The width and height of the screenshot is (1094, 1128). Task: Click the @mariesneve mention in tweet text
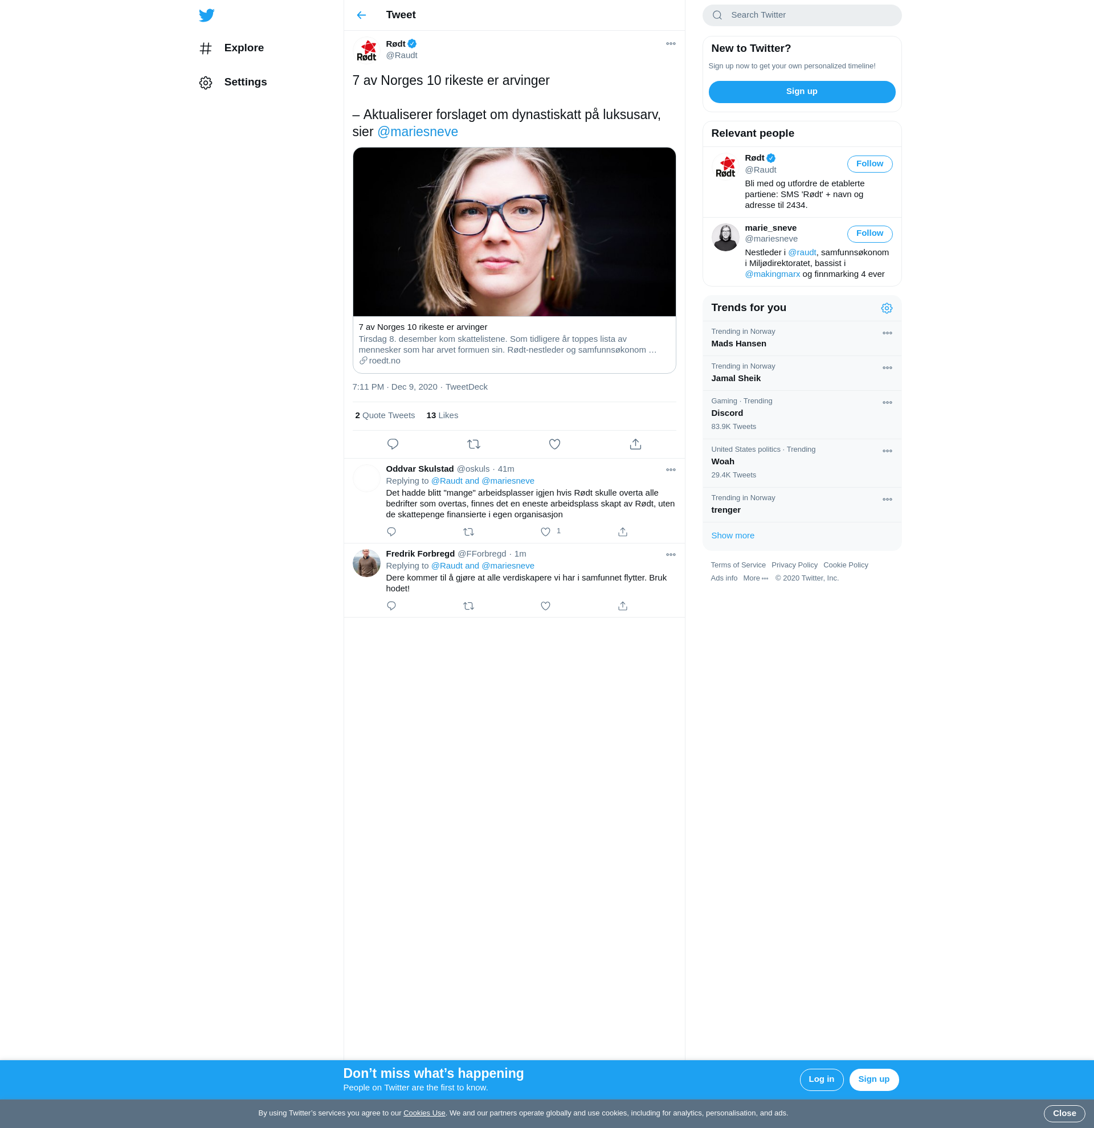tap(418, 132)
